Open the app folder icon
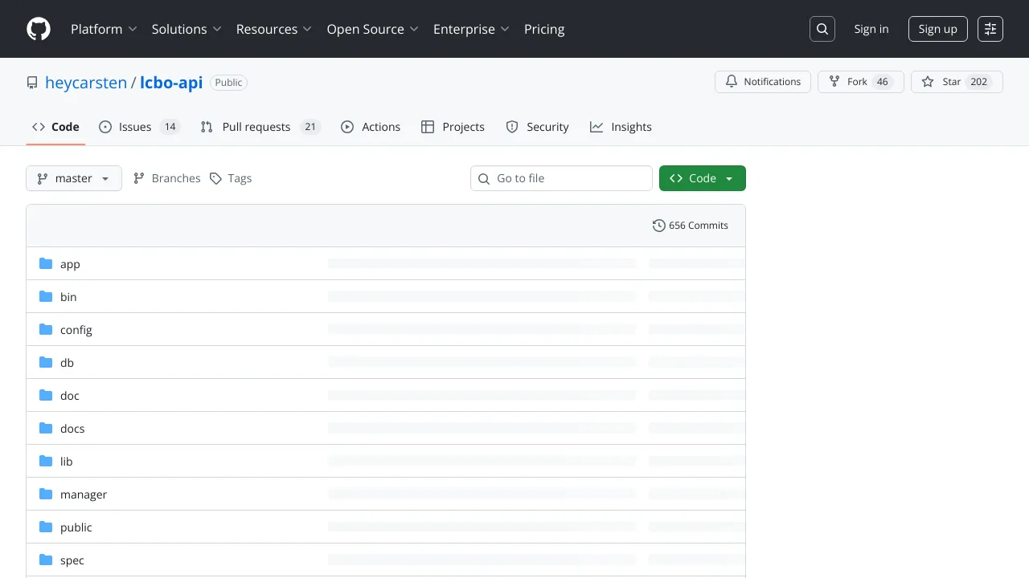 (46, 264)
